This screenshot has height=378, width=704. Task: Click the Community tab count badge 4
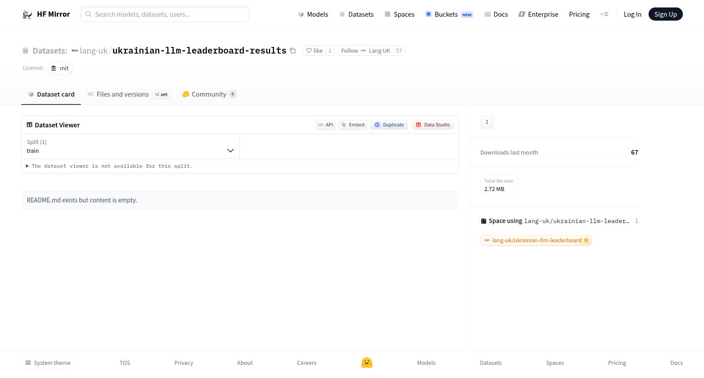click(x=233, y=94)
